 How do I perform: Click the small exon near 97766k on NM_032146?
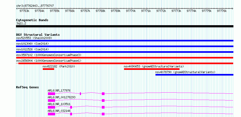coord(71,114)
